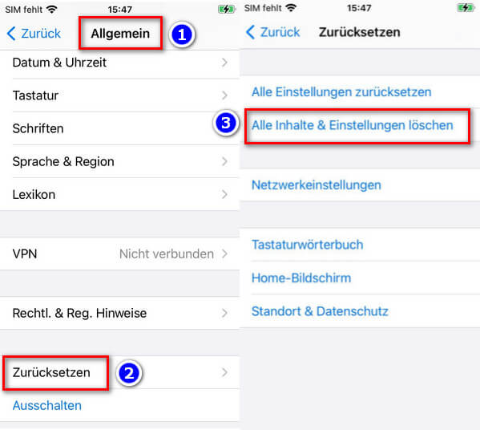Open VPN Nicht verbunden row
The image size is (480, 430).
[x=119, y=254]
